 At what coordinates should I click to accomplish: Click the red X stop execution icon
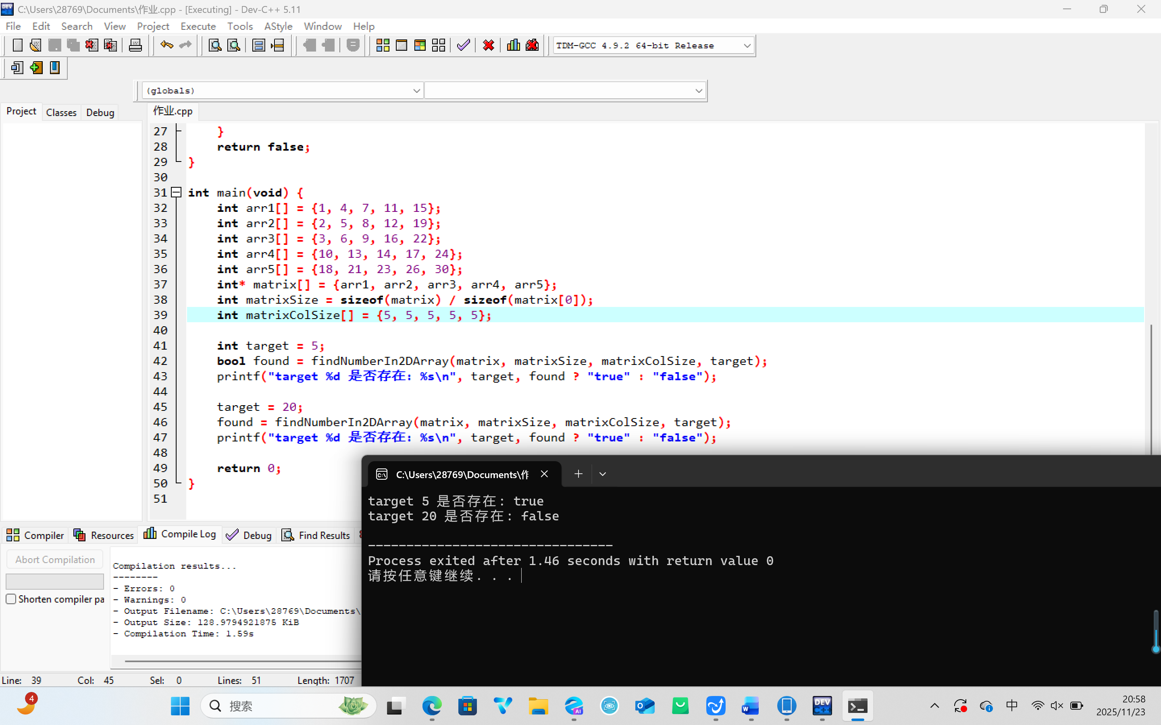click(x=489, y=46)
